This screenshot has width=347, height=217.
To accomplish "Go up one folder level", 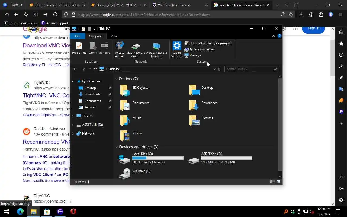I will pos(95,69).
